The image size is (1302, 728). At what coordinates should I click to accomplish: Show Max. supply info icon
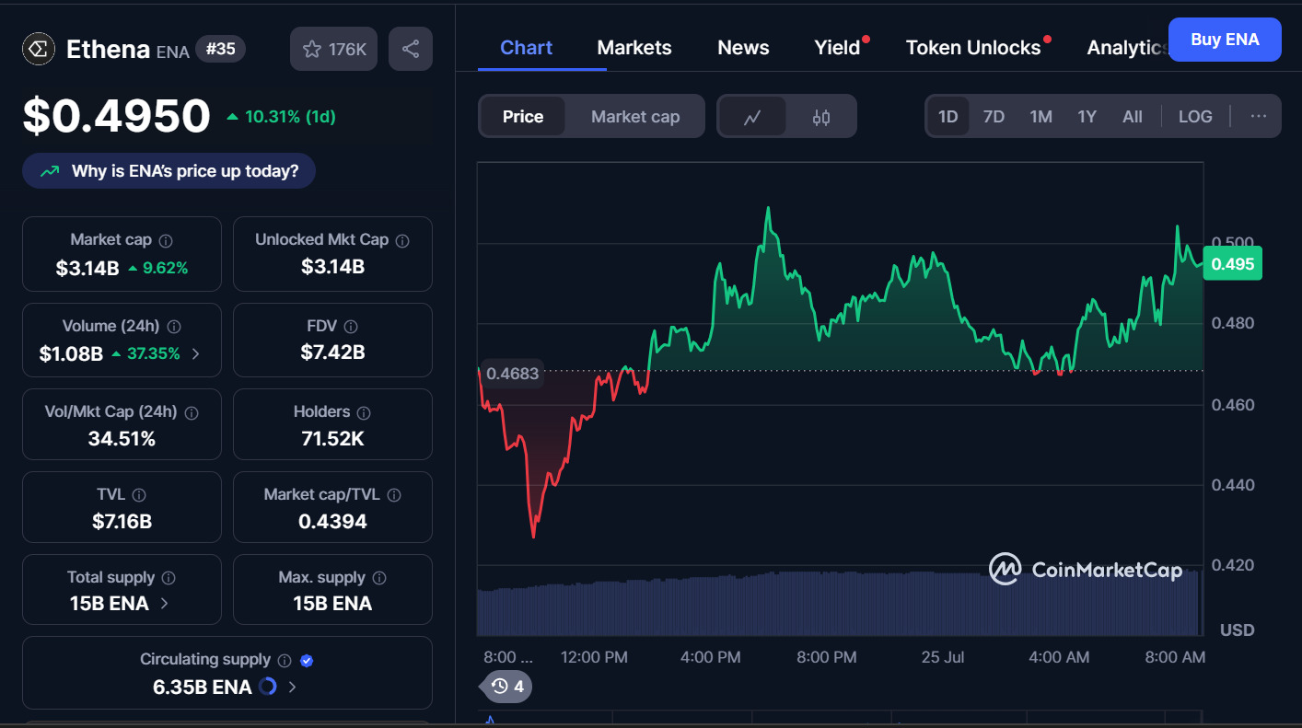[379, 578]
